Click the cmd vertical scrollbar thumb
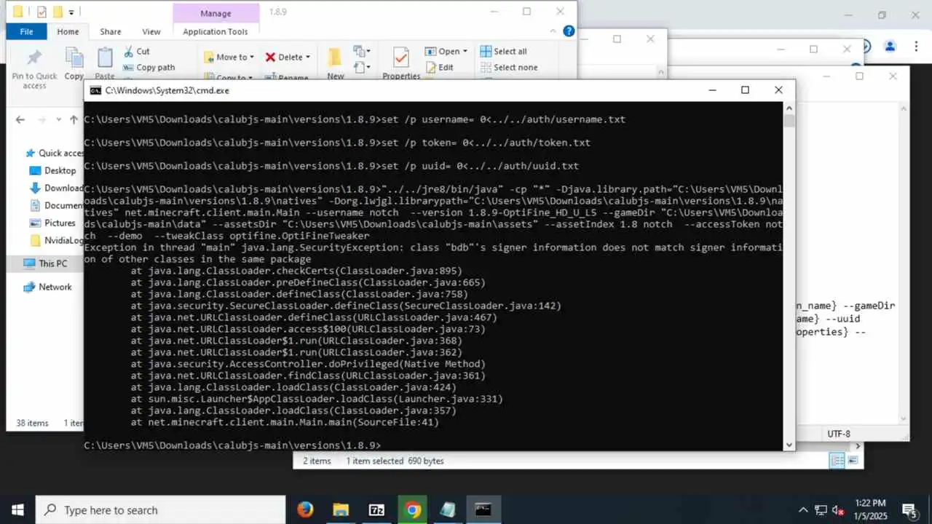This screenshot has width=932, height=524. [x=789, y=121]
